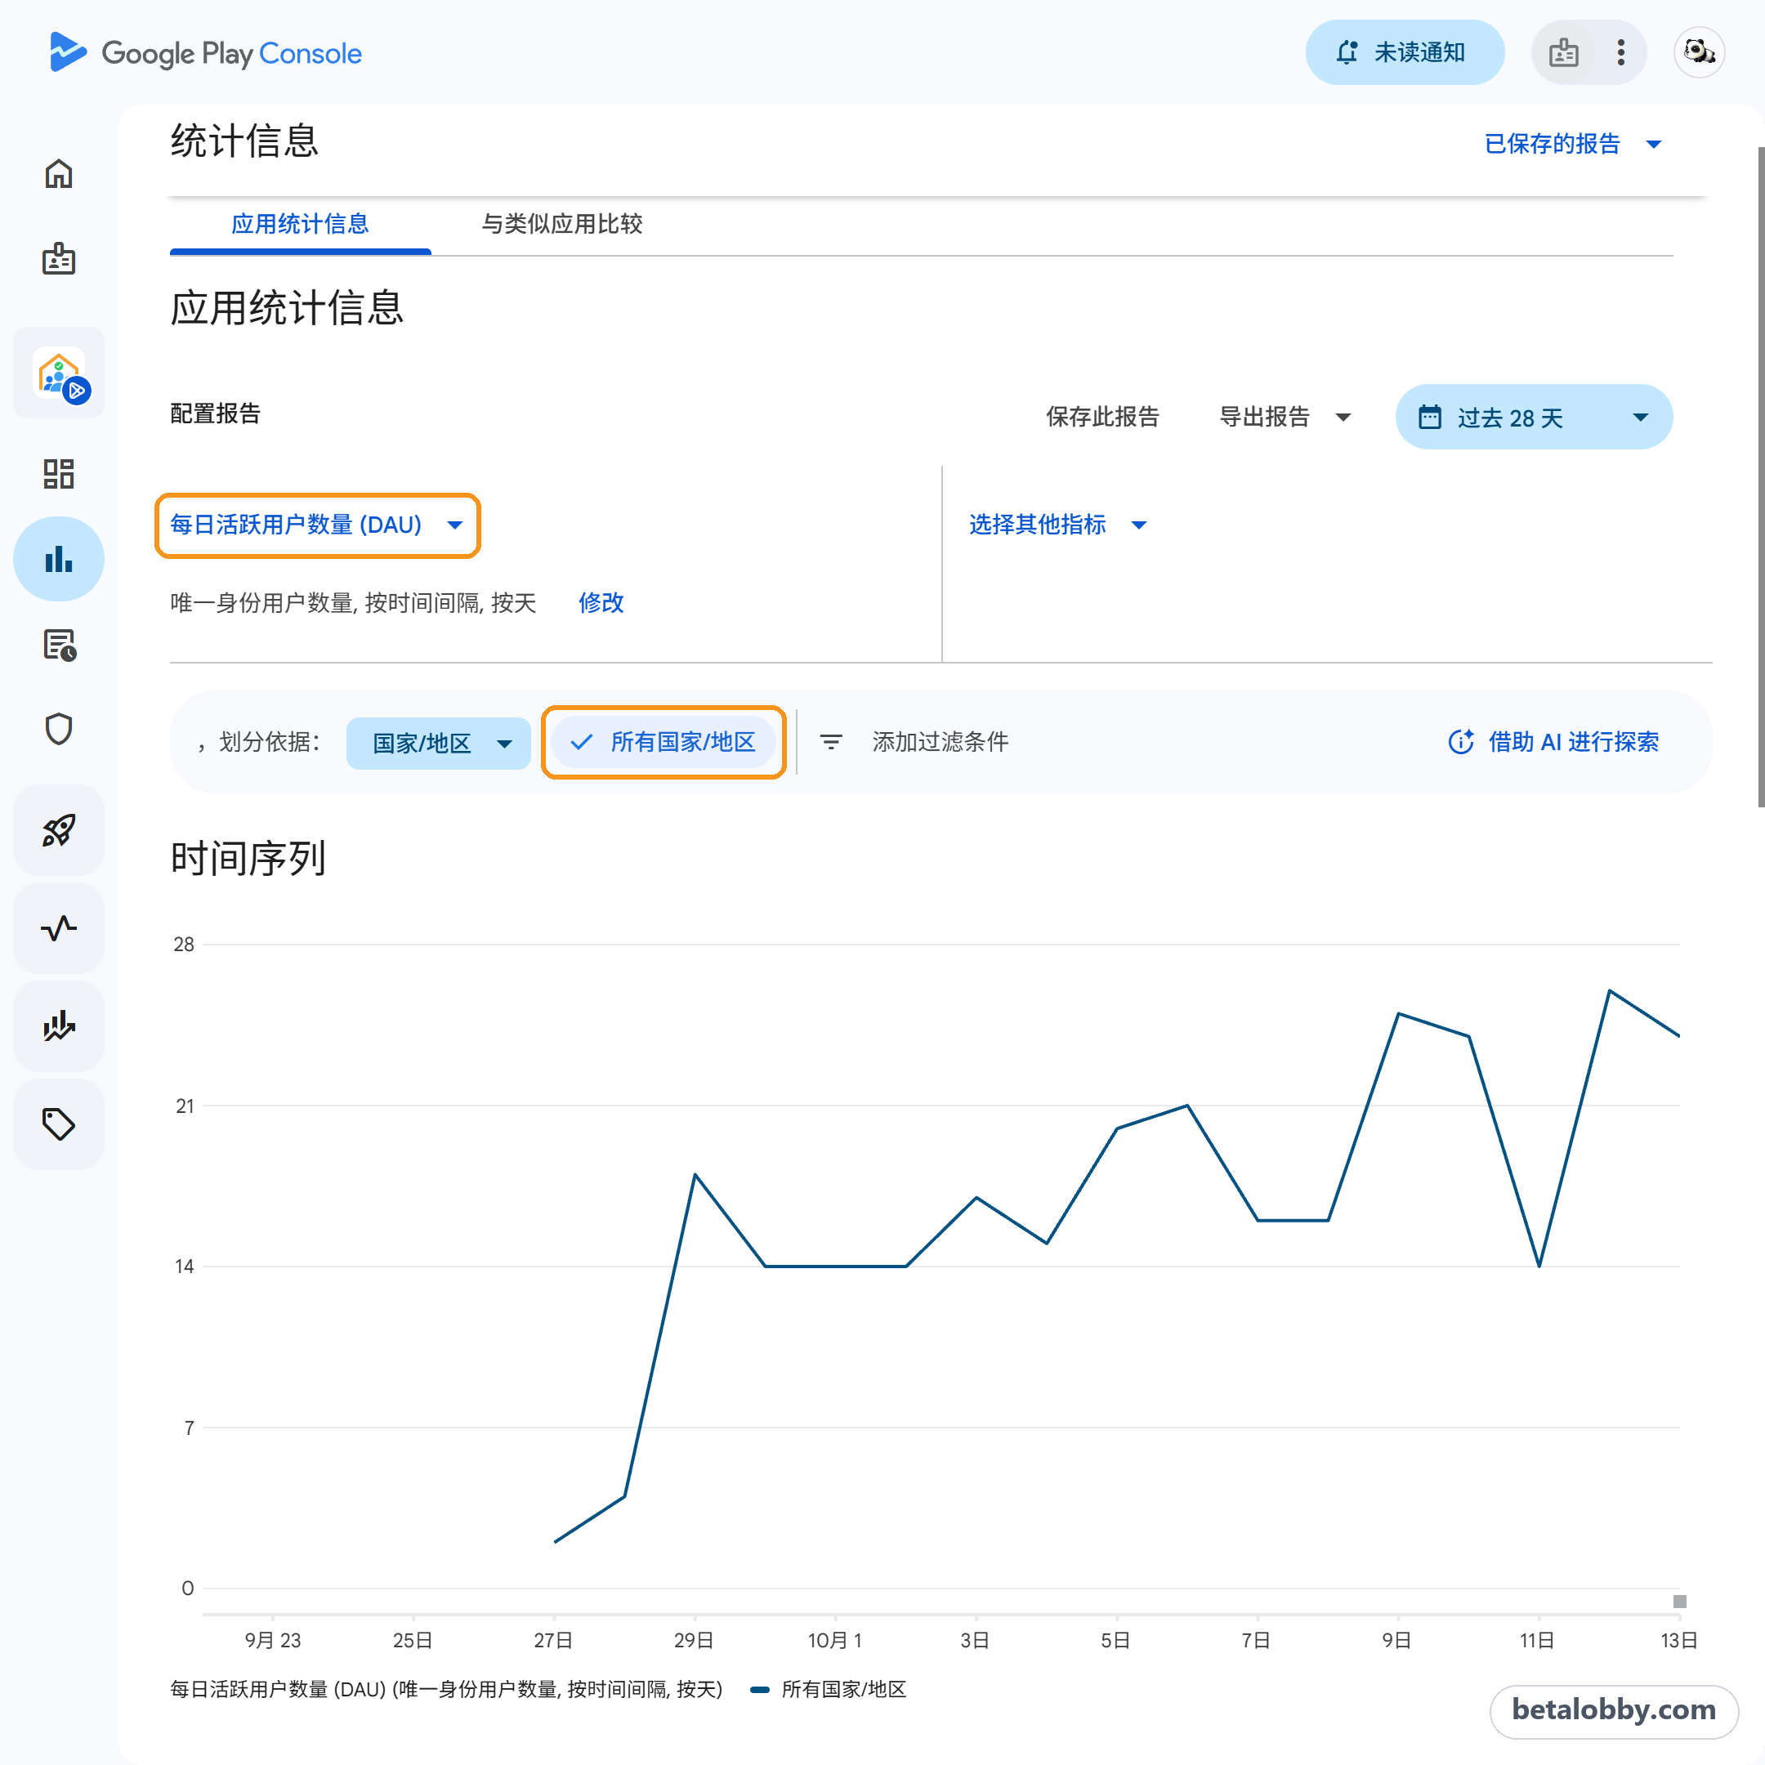
Task: Open the 国家/地区 breakdown dropdown
Action: tap(439, 743)
